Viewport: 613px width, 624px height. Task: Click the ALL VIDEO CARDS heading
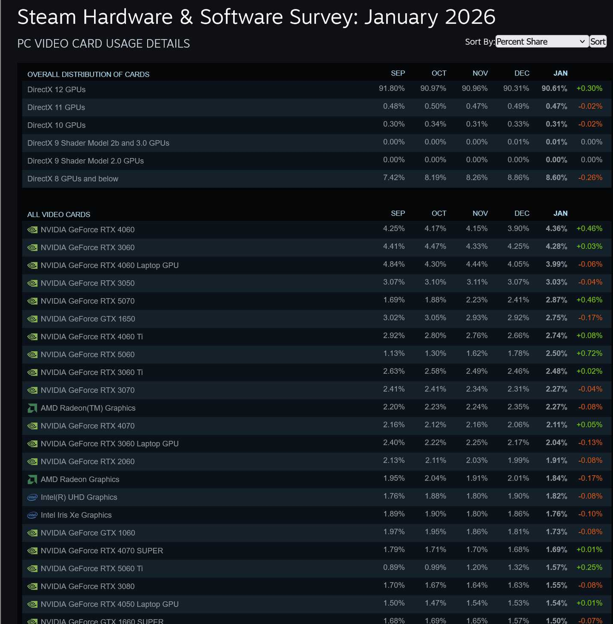[x=59, y=215]
